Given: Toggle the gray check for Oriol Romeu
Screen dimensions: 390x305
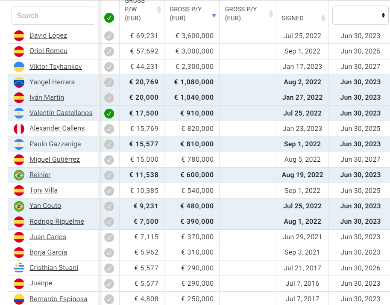Looking at the screenshot, I should 109,51.
